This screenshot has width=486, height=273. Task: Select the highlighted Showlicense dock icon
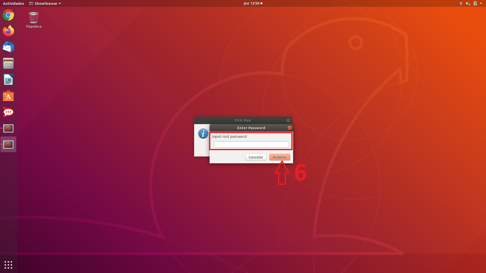pos(8,145)
